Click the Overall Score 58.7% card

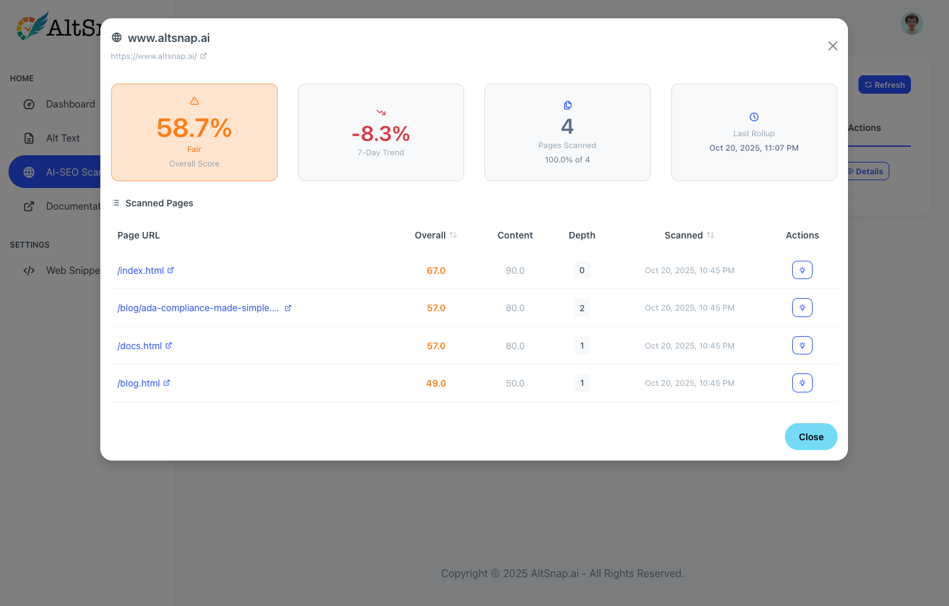pyautogui.click(x=194, y=132)
